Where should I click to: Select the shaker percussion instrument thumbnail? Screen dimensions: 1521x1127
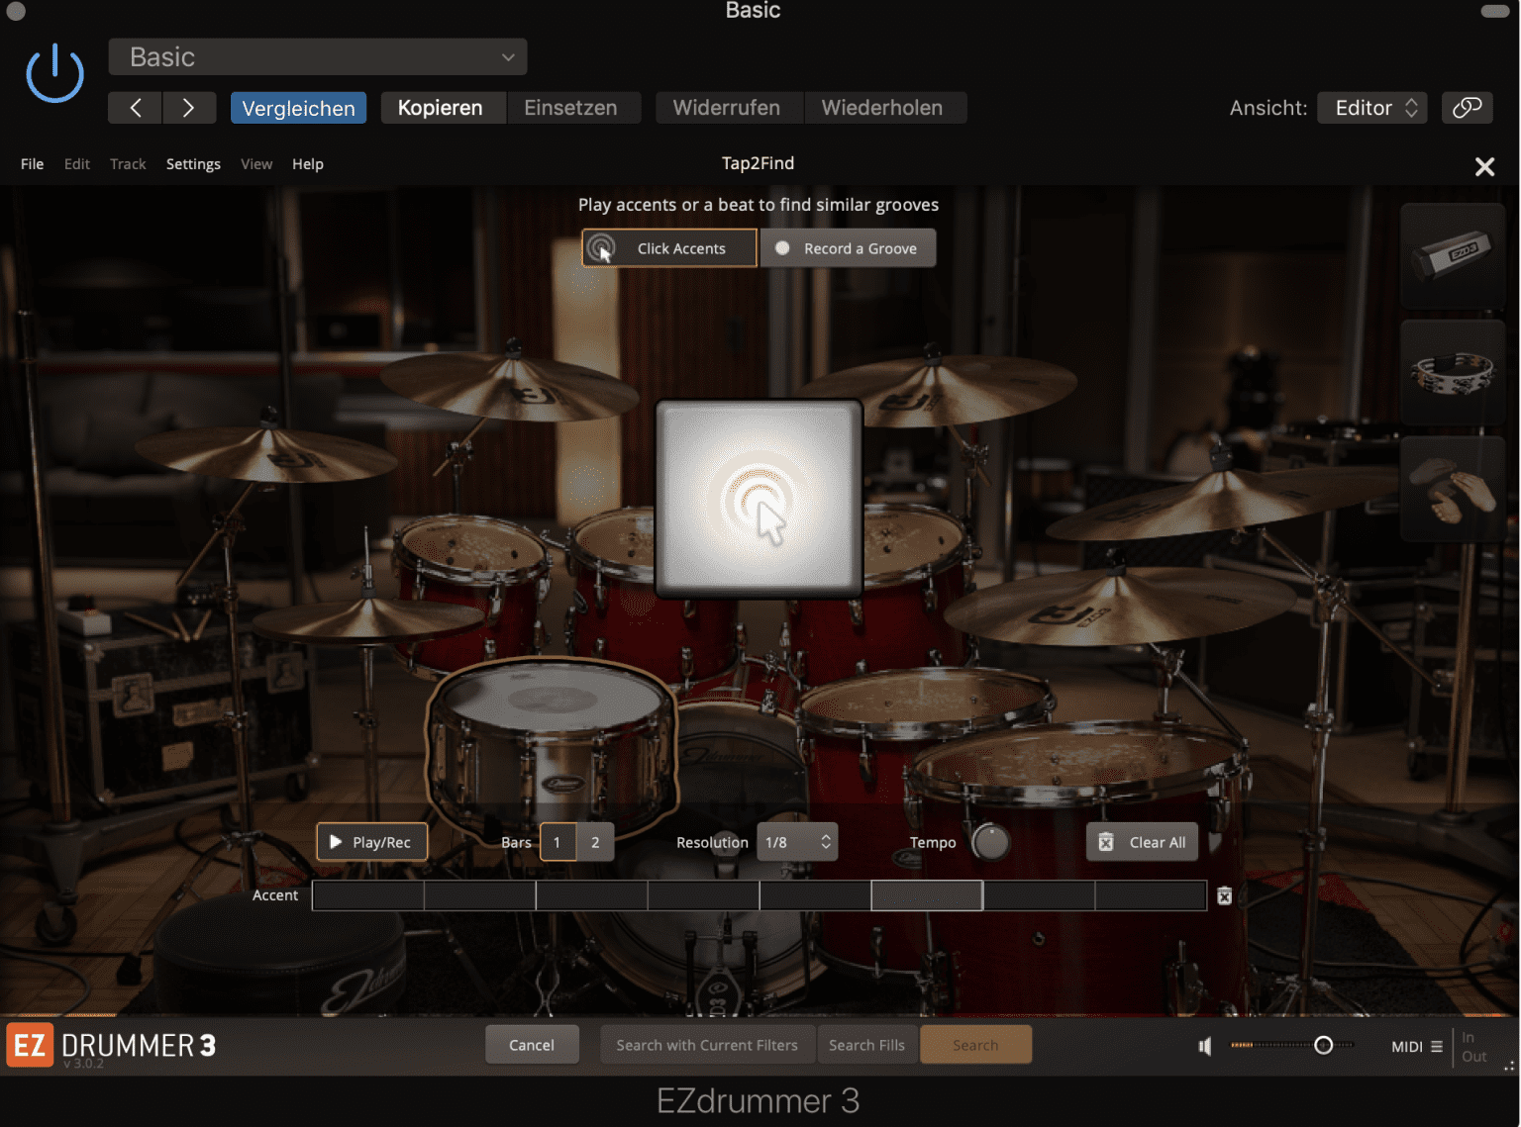click(1453, 255)
